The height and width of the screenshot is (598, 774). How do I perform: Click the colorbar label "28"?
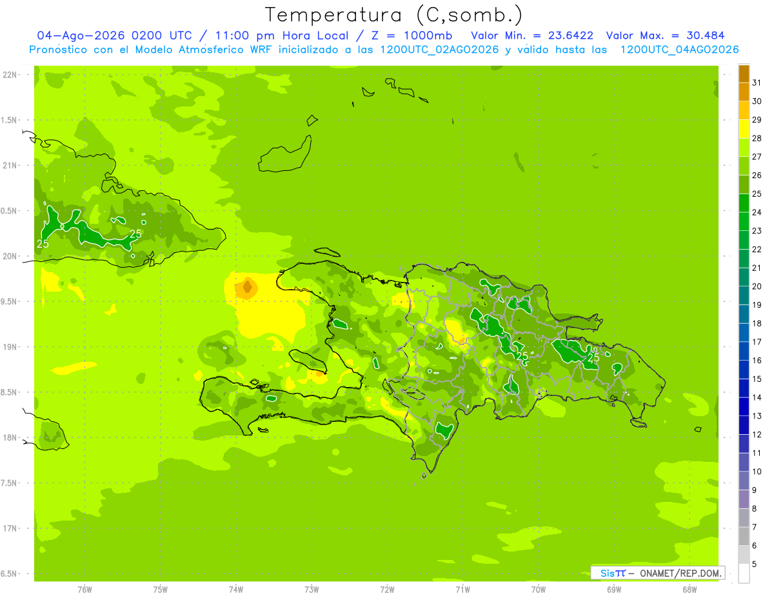tap(757, 139)
